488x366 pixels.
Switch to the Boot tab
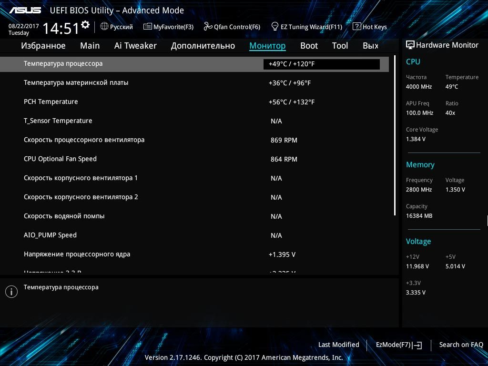click(309, 46)
